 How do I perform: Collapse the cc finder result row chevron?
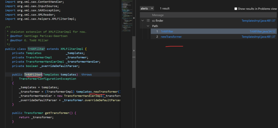(143, 21)
